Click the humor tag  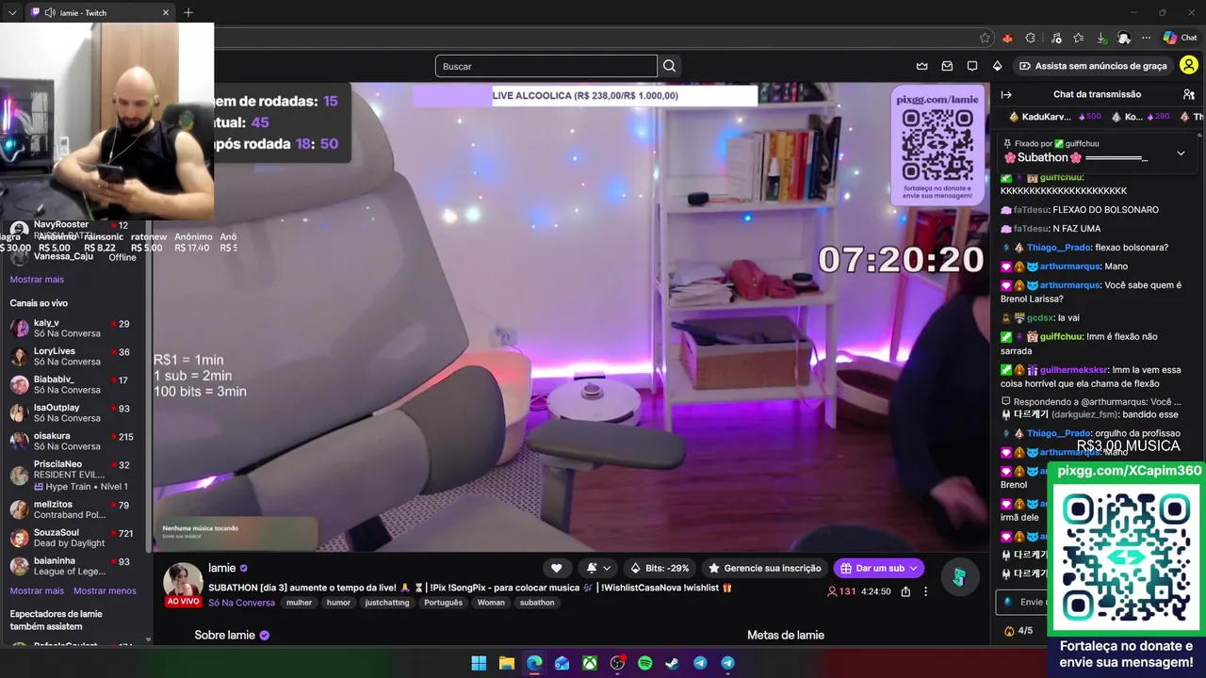[x=338, y=603]
